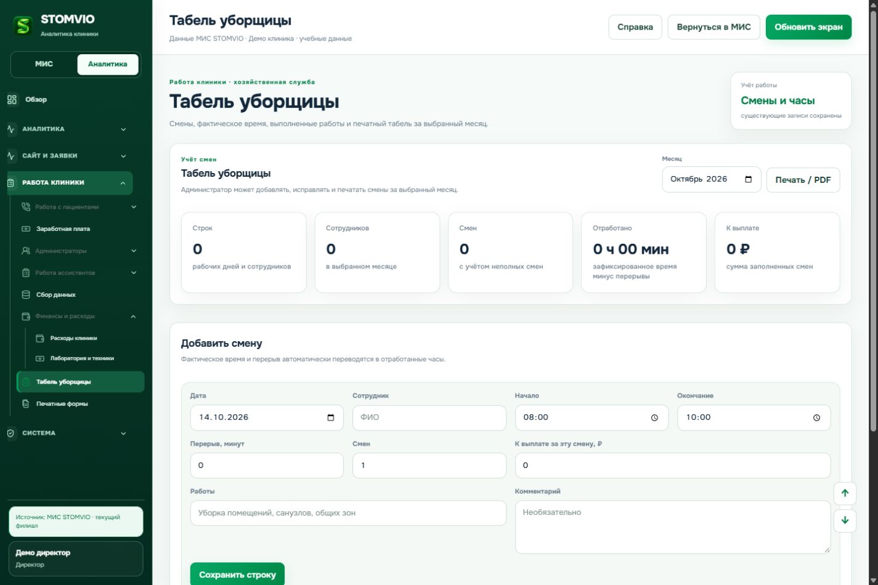
Task: Click the Работы input field
Action: click(348, 513)
